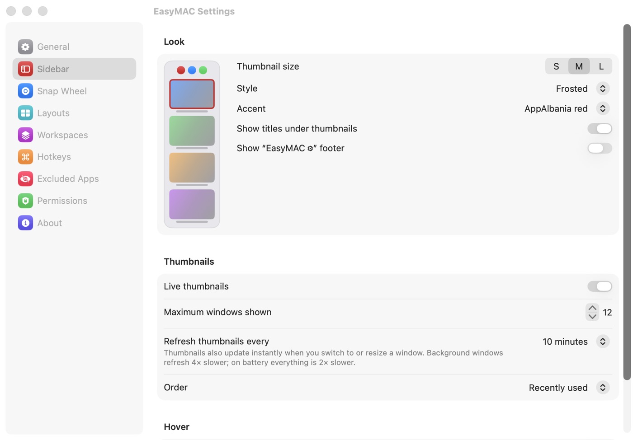Click the orange preview thumbnail
This screenshot has height=440, width=633.
coord(192,168)
